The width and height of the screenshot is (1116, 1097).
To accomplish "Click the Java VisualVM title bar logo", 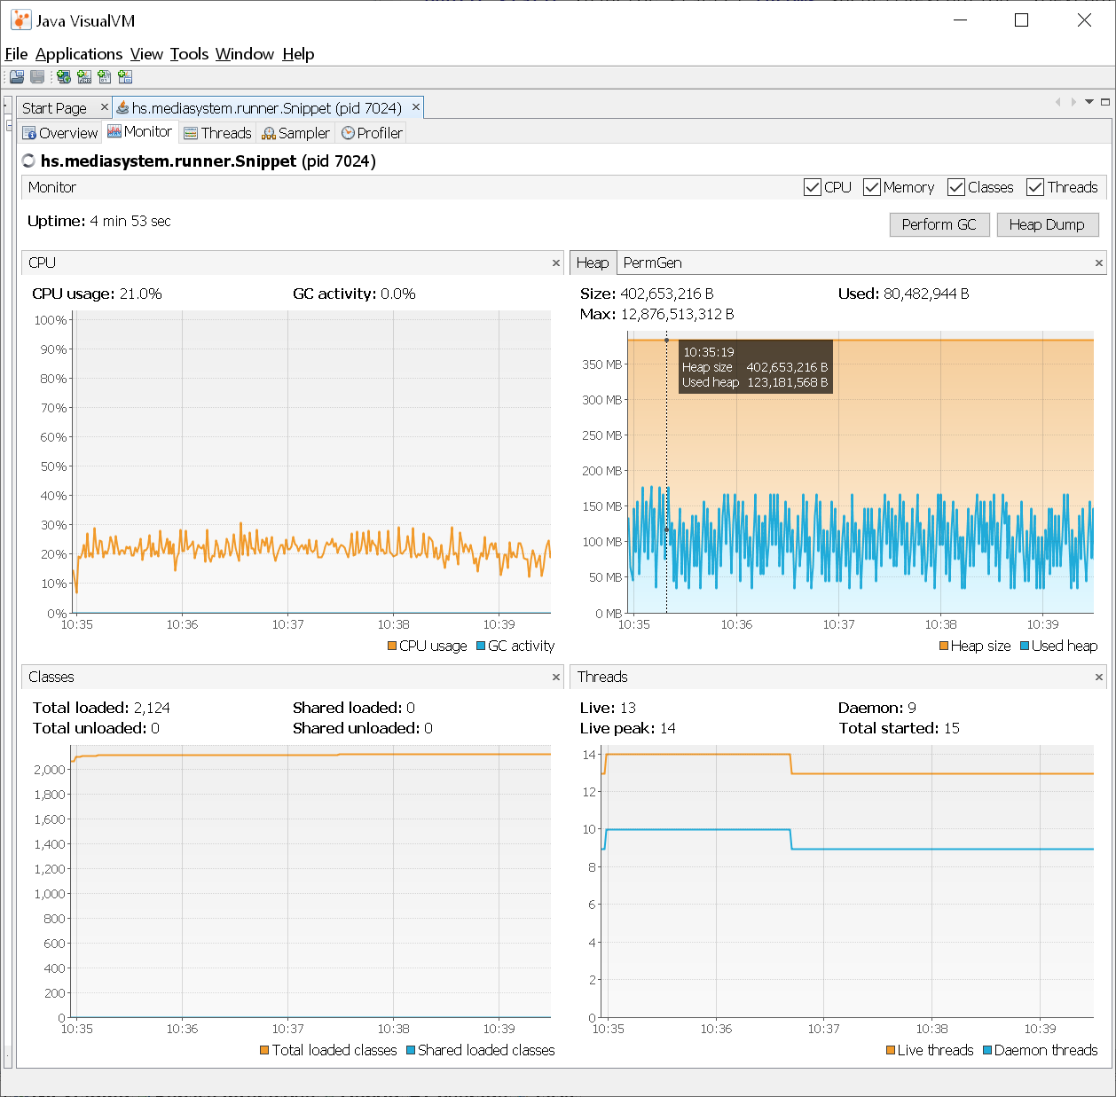I will pos(20,20).
